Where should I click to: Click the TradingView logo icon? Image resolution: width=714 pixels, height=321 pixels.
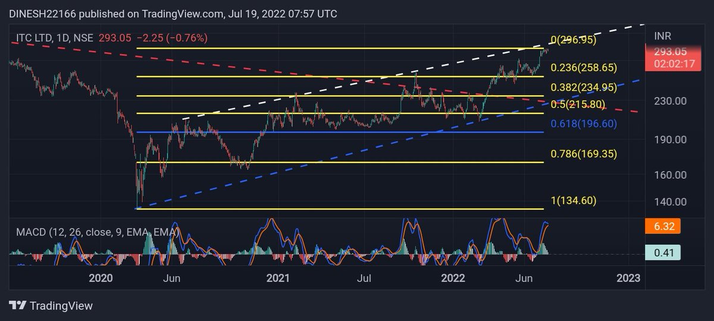click(19, 306)
